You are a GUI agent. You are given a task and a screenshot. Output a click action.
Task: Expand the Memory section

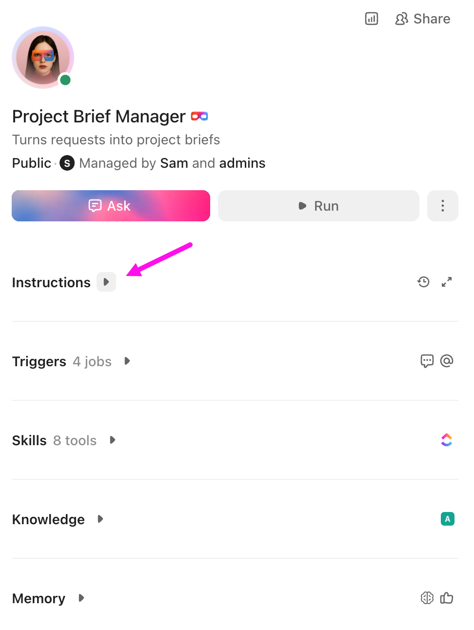click(x=81, y=598)
